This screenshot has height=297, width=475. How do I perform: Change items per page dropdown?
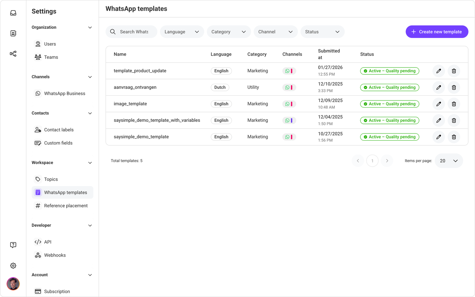point(449,161)
